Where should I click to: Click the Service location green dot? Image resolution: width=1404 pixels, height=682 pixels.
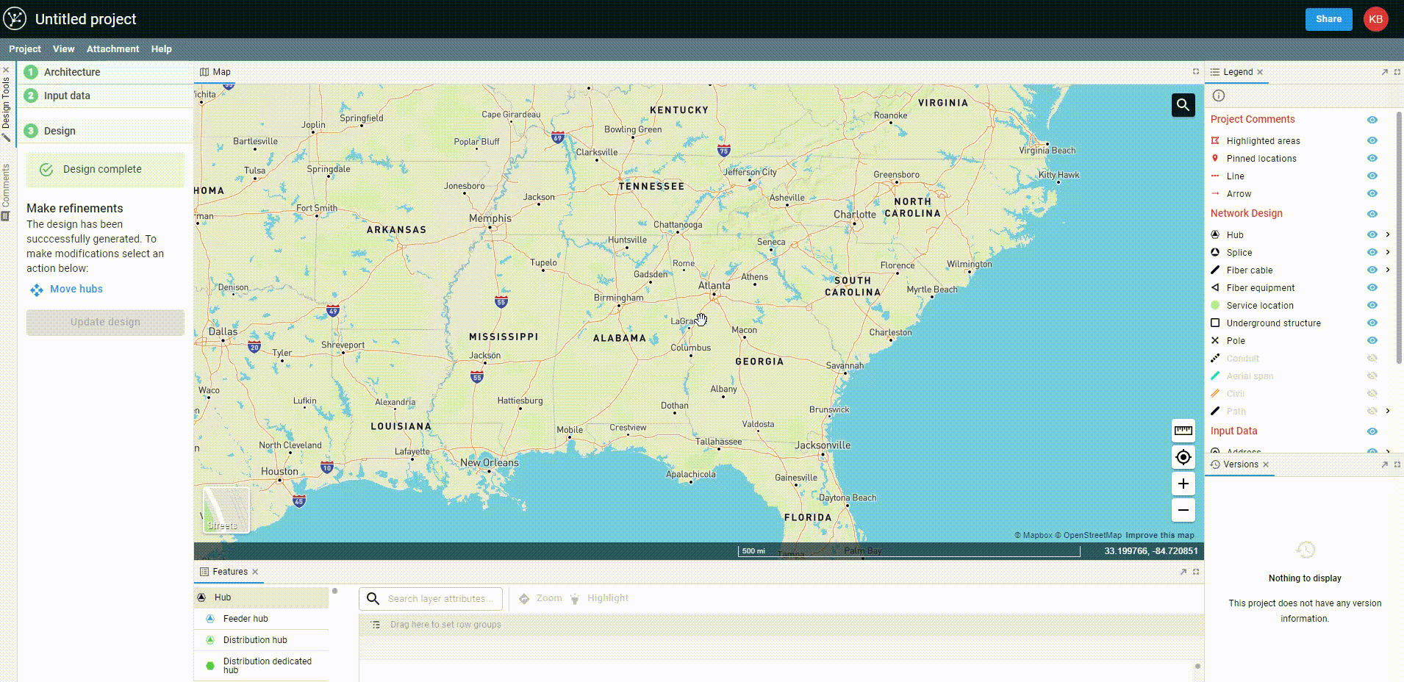1215,305
